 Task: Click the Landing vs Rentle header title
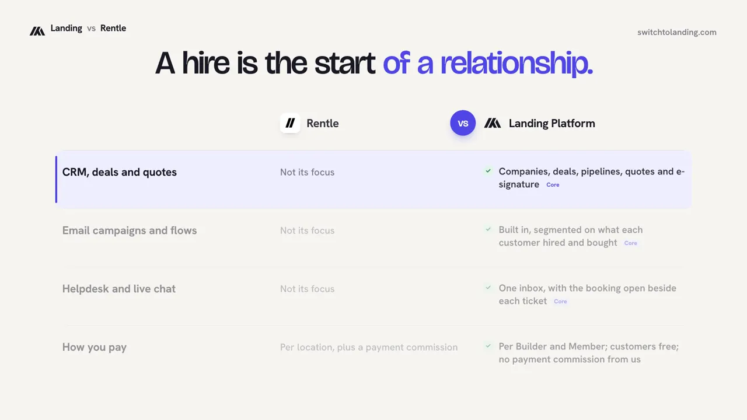pyautogui.click(x=88, y=28)
